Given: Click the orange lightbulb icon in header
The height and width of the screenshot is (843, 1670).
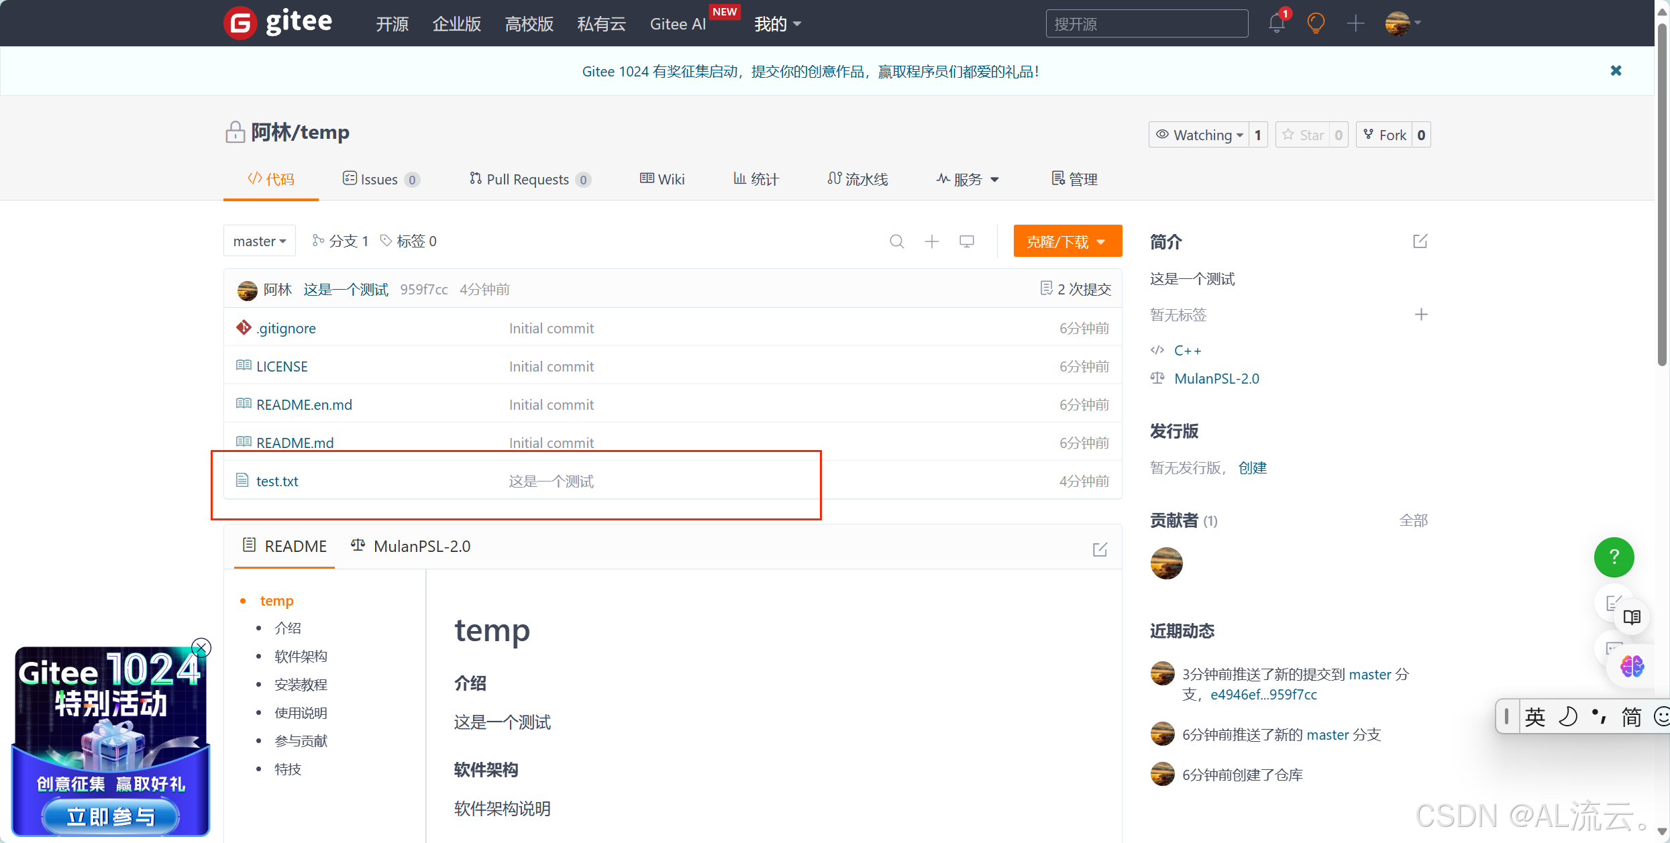Looking at the screenshot, I should [1316, 23].
